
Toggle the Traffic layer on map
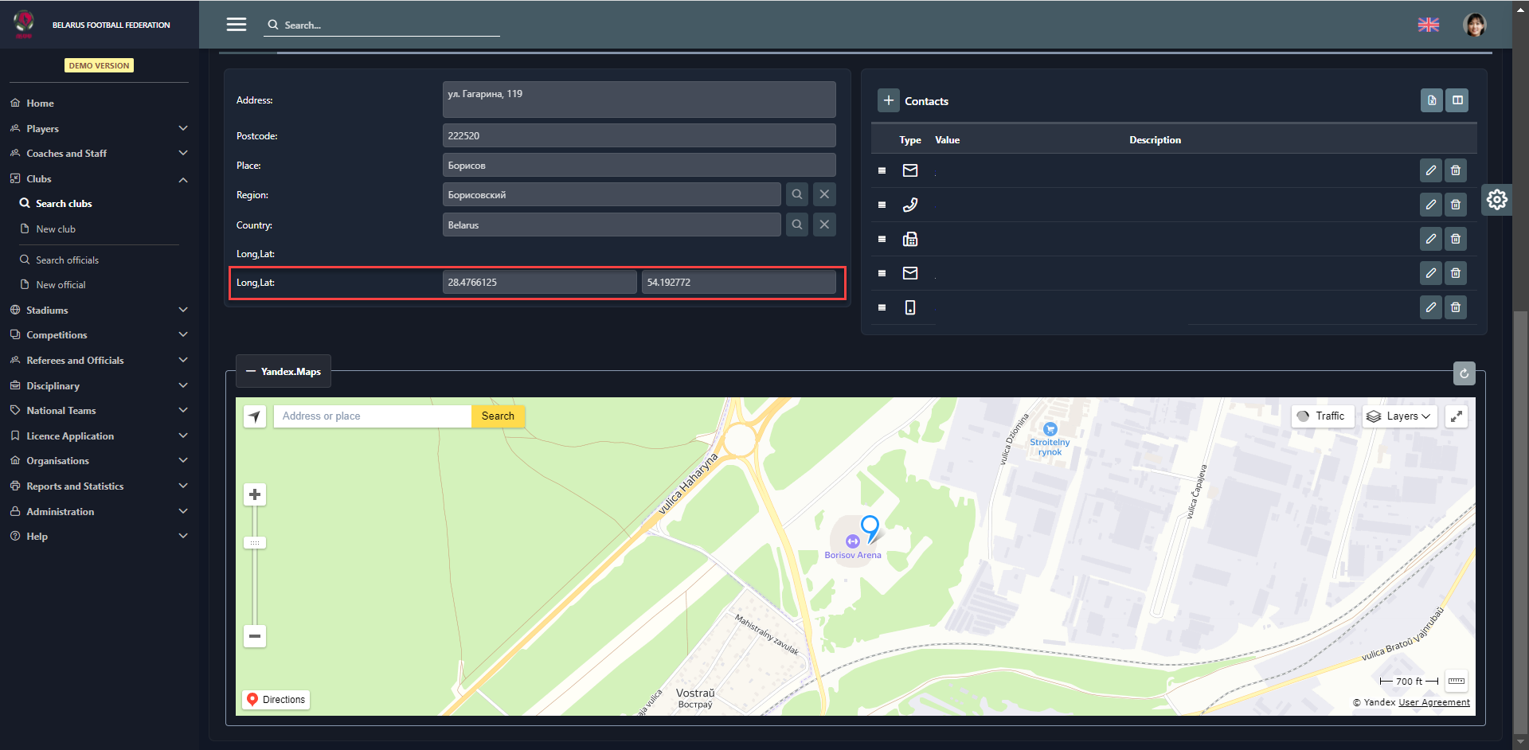(x=1322, y=416)
